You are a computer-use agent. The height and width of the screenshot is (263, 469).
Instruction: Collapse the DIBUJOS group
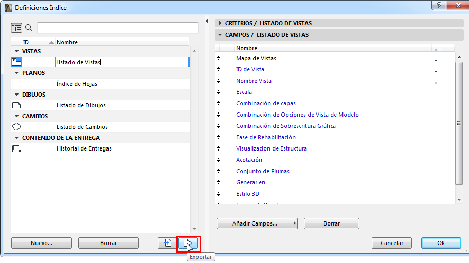click(17, 95)
